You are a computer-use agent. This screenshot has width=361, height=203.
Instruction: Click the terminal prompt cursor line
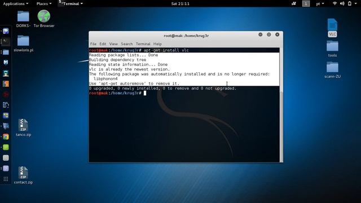118,93
